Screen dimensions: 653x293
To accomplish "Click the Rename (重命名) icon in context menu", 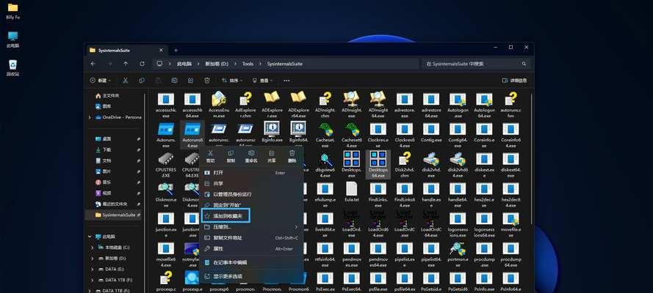I will 251,154.
